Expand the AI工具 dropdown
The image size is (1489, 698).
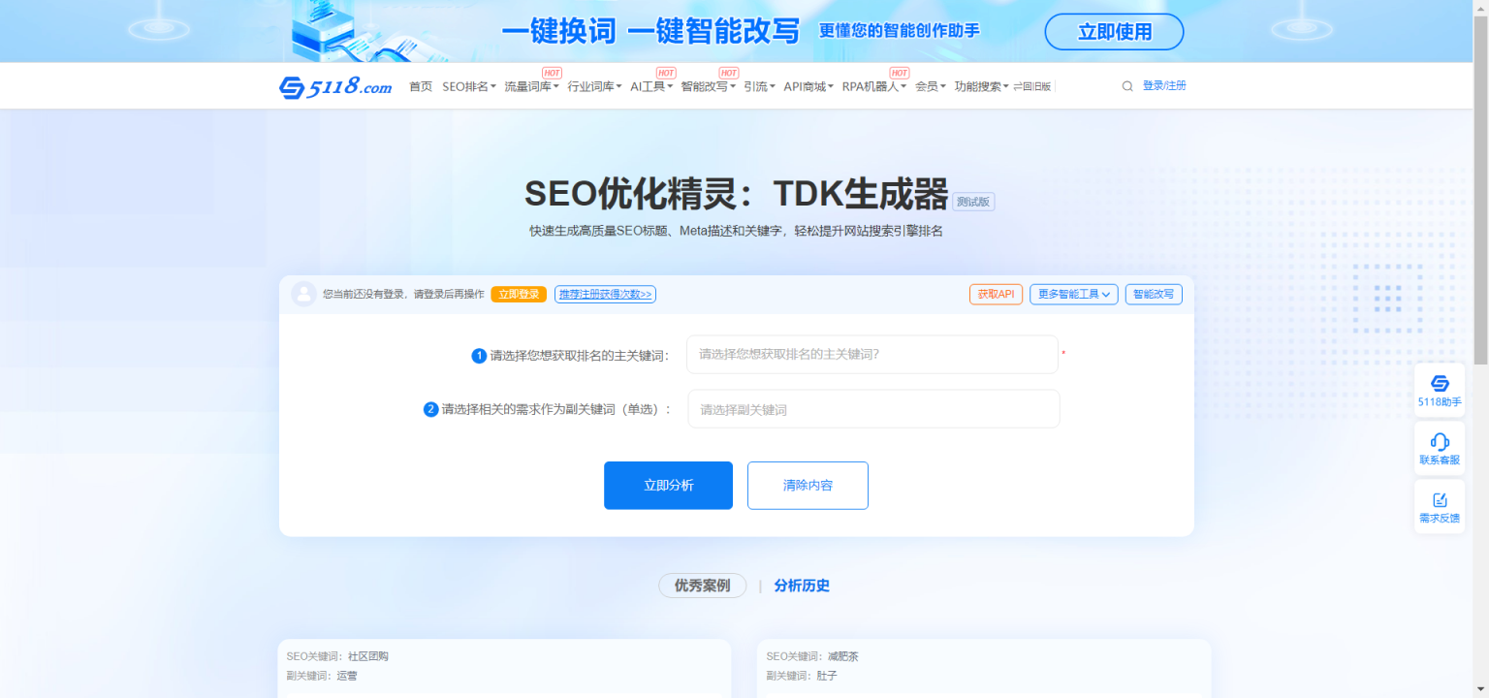tap(648, 85)
